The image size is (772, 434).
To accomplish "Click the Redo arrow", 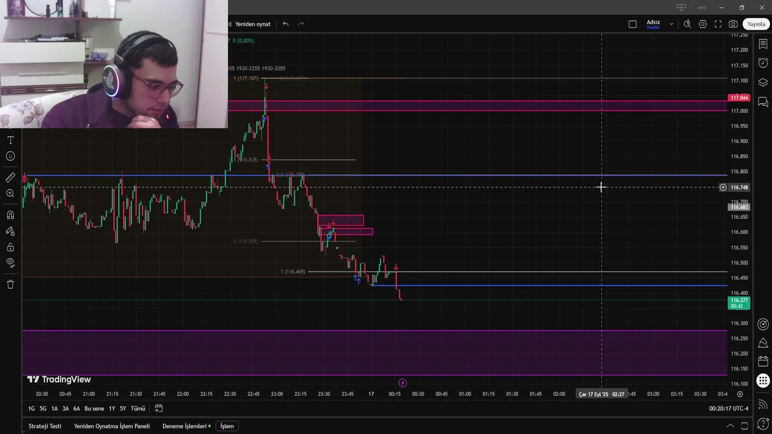I will click(301, 24).
